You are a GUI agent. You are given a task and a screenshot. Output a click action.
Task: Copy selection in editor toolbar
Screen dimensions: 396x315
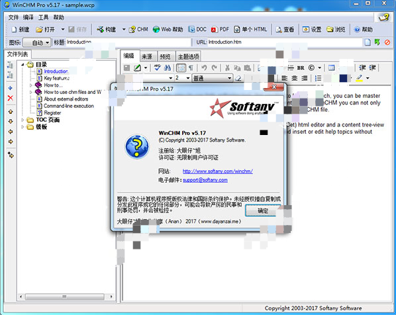click(237, 67)
